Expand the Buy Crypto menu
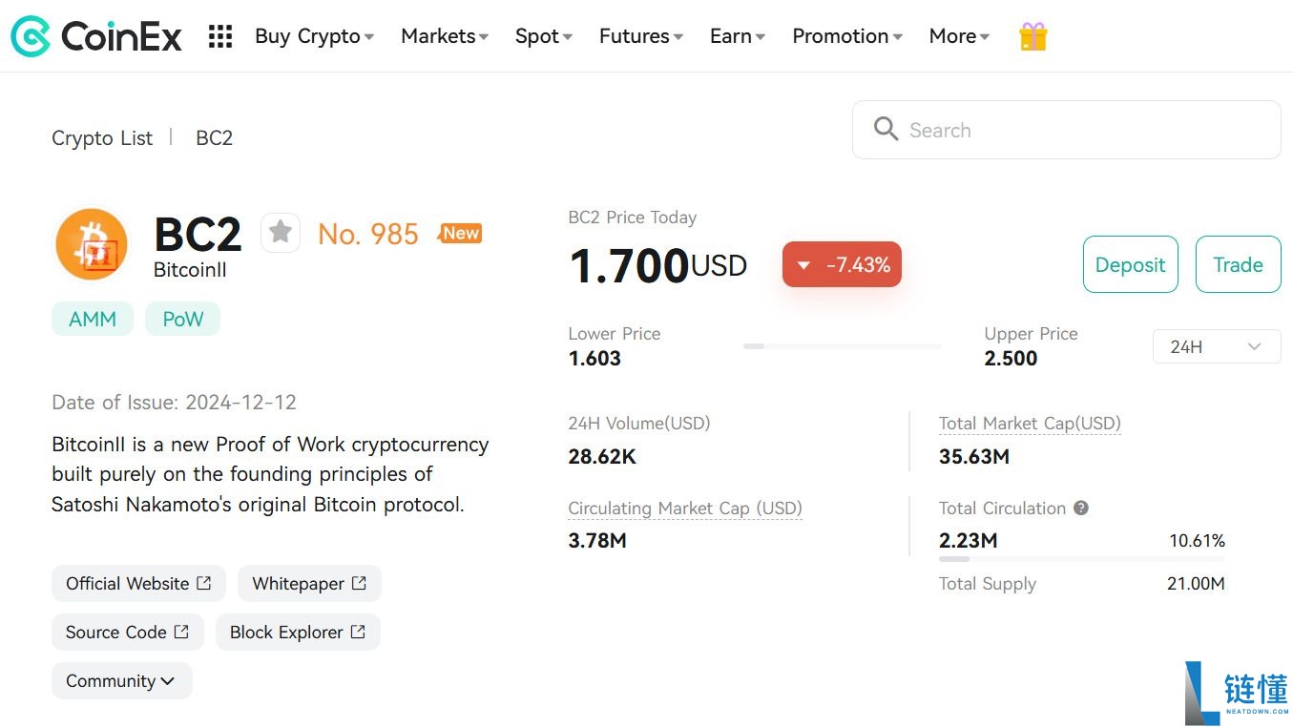This screenshot has height=727, width=1293. point(314,36)
